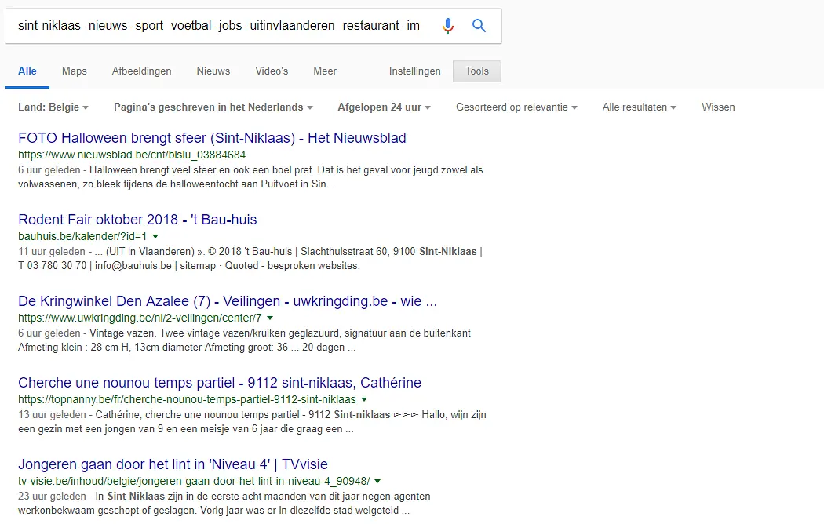Expand arrow next to tv-visie.be URL
The image size is (824, 524).
377,481
